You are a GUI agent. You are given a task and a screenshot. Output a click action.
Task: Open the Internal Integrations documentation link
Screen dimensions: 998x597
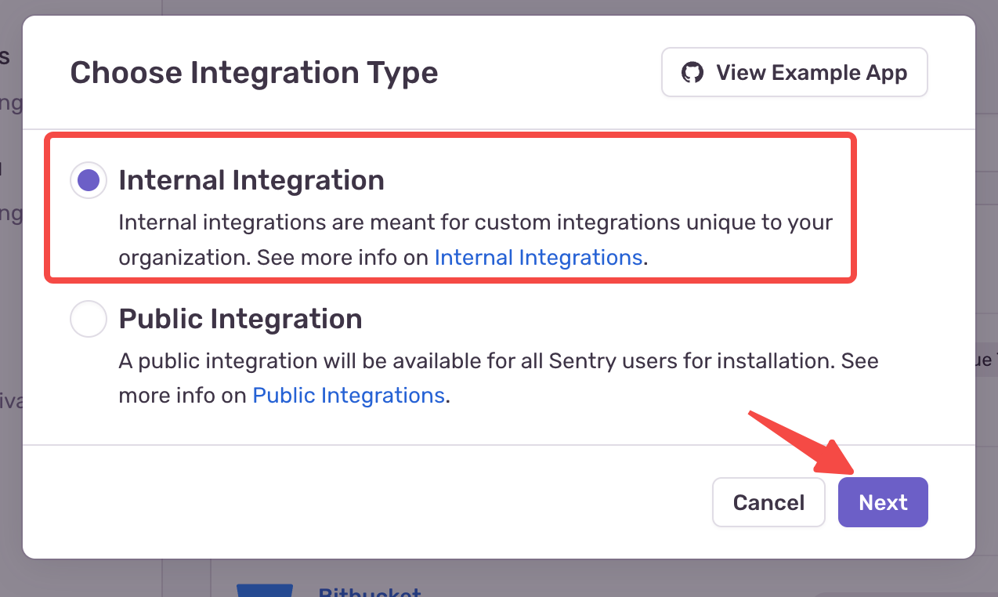tap(538, 257)
